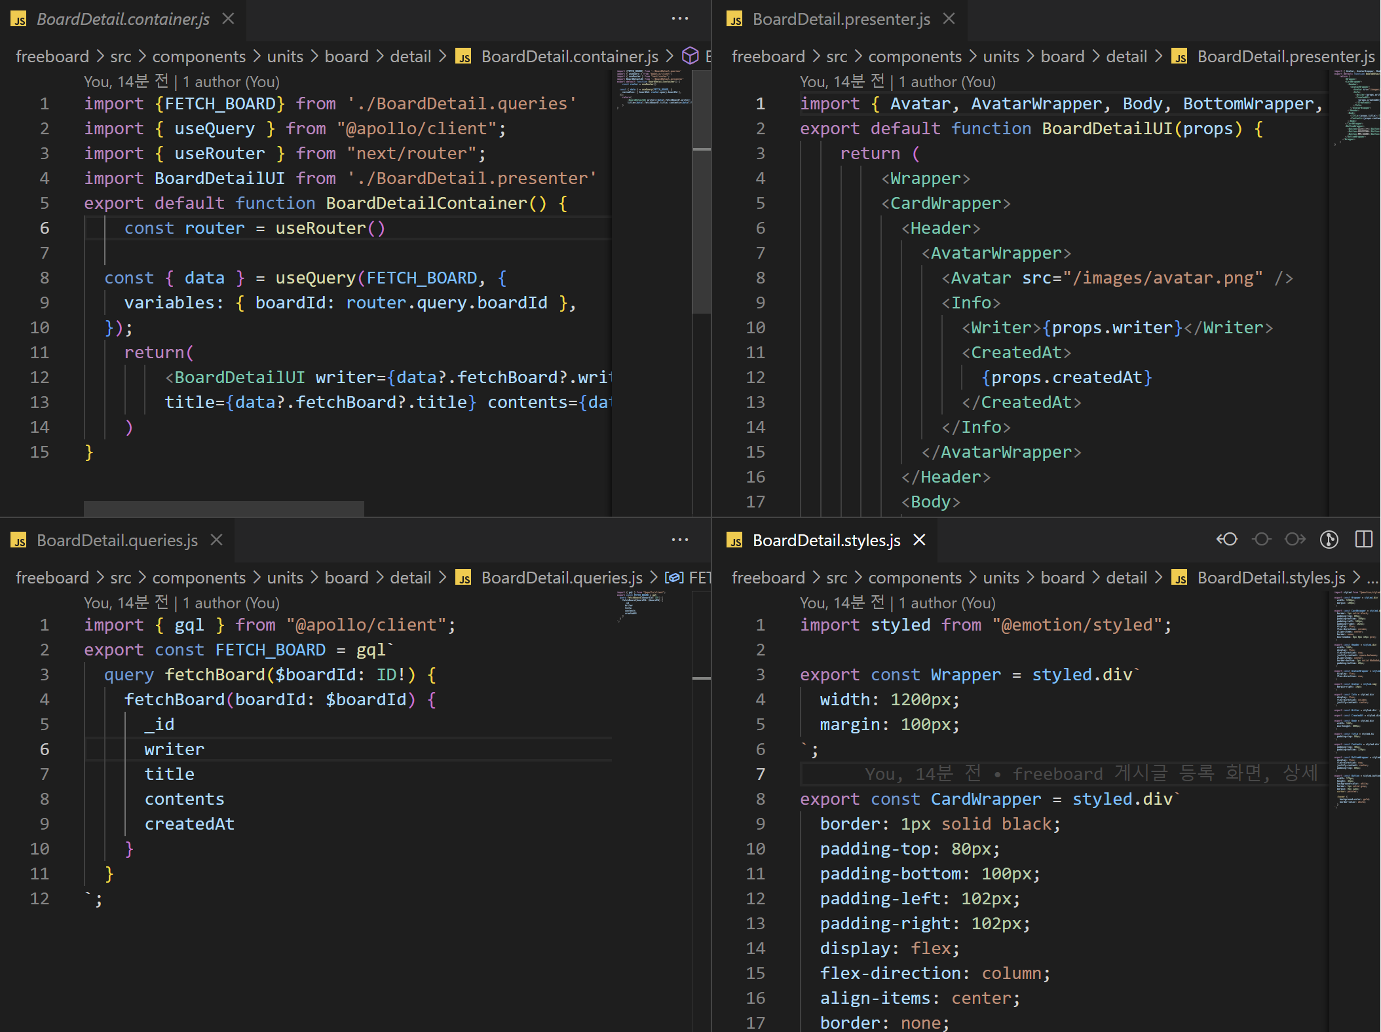Image resolution: width=1381 pixels, height=1032 pixels.
Task: Open 'BoardDetail.container.js' breadcrumb file entry
Action: [570, 56]
